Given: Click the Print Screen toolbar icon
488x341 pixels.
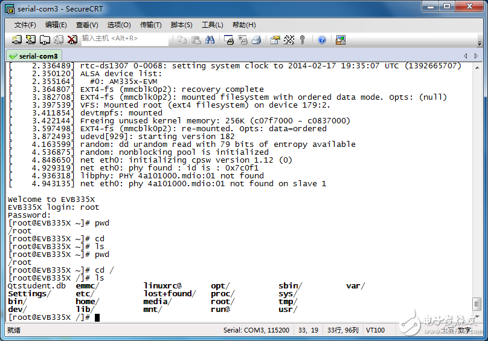Looking at the screenshot, I should tap(229, 40).
